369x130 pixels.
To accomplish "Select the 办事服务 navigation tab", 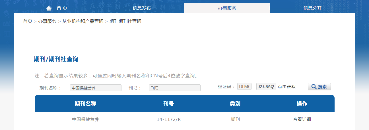I will 227,8.
